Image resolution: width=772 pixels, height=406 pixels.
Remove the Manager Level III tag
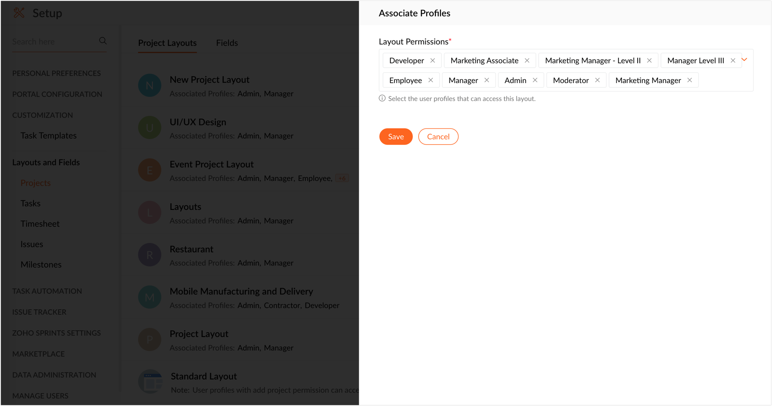733,60
